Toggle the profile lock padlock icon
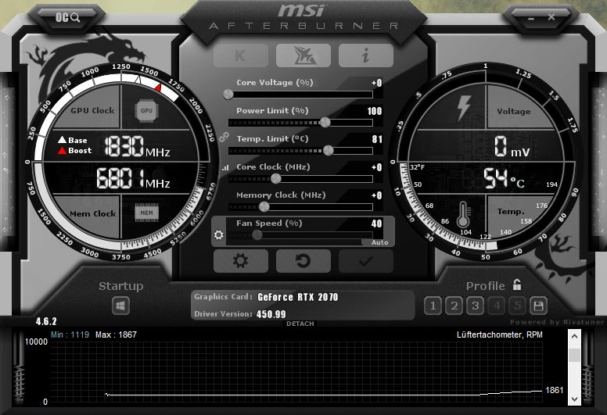The height and width of the screenshot is (415, 607). pos(517,284)
